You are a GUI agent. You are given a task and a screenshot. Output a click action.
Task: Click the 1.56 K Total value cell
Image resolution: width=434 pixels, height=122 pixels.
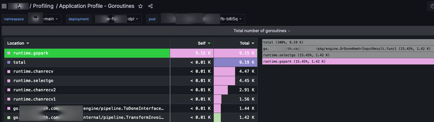point(236,99)
